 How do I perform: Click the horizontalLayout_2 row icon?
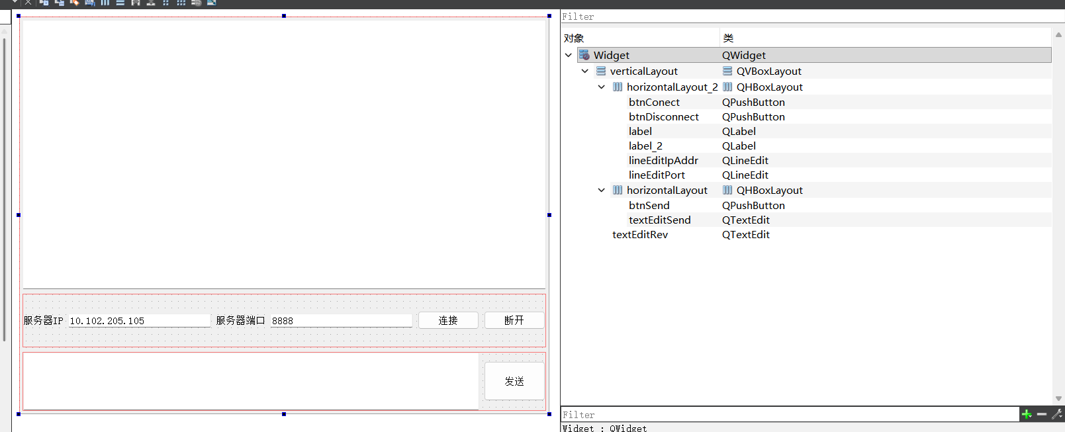tap(618, 87)
